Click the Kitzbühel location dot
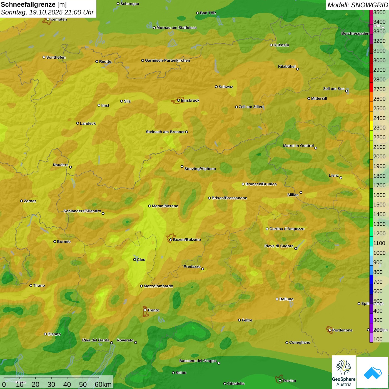 click(x=298, y=69)
